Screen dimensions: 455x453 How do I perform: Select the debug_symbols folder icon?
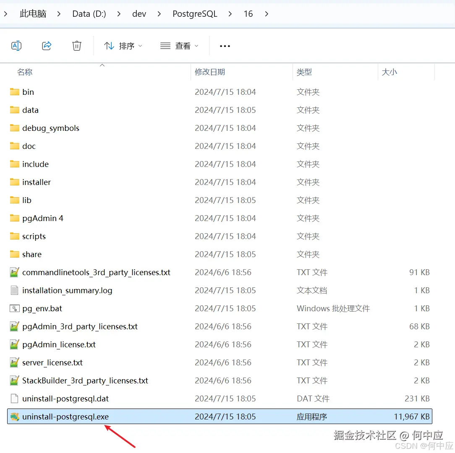click(15, 128)
